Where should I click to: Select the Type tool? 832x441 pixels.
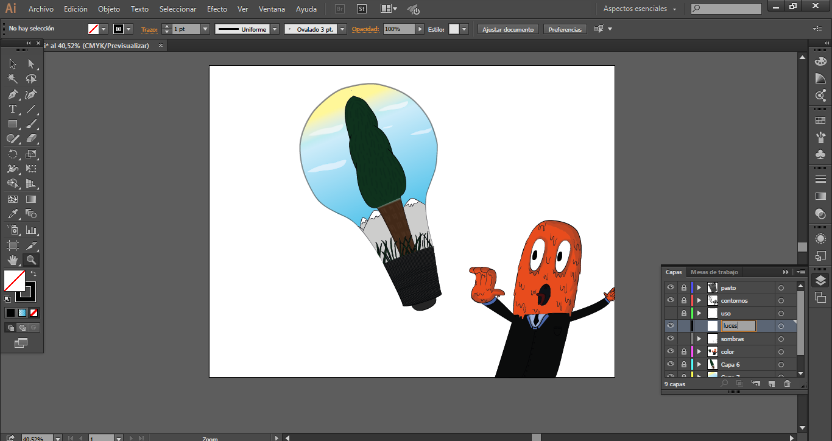tap(12, 109)
